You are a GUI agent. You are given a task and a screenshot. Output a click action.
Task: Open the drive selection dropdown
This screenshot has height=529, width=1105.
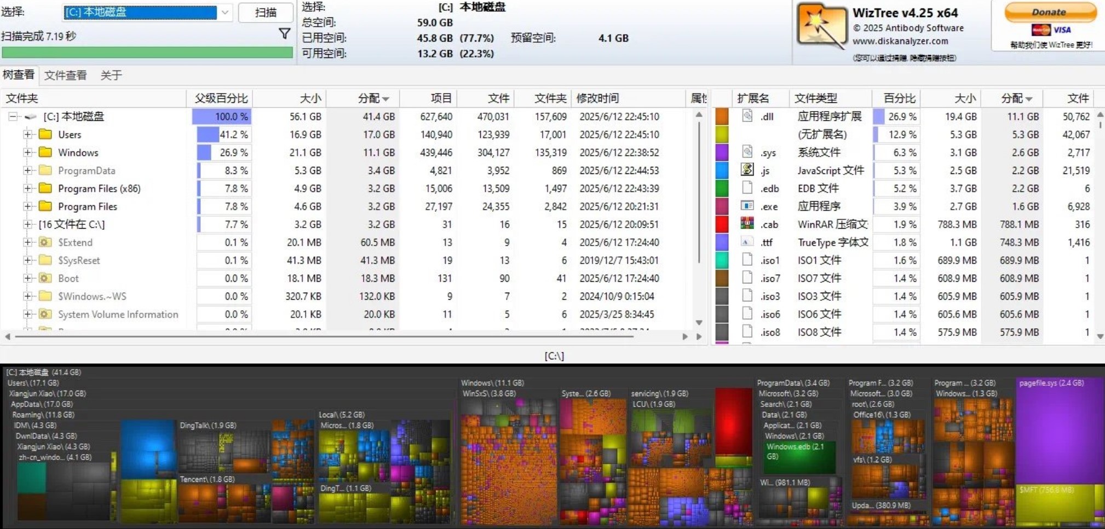(x=225, y=13)
